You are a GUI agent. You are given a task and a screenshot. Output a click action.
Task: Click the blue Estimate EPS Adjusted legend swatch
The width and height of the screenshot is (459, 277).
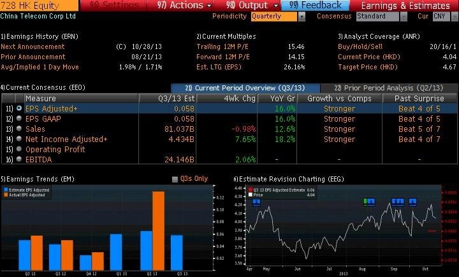click(x=6, y=190)
